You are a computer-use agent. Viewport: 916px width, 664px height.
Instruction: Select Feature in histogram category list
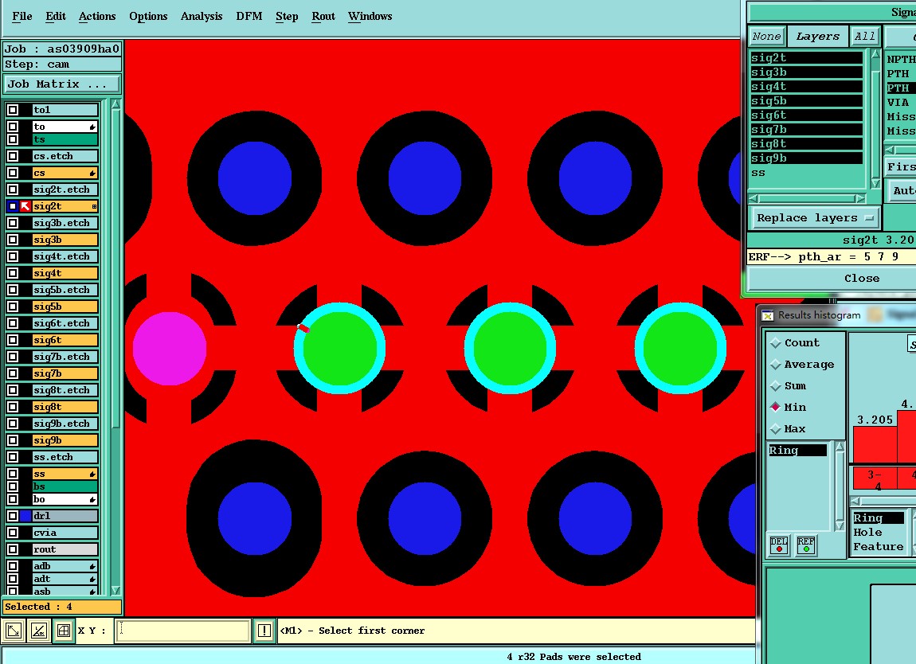[x=878, y=547]
